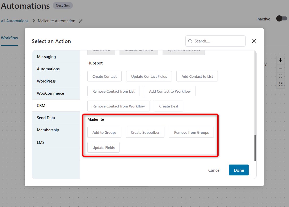Click the Select an Action title
289x207 pixels.
[51, 41]
